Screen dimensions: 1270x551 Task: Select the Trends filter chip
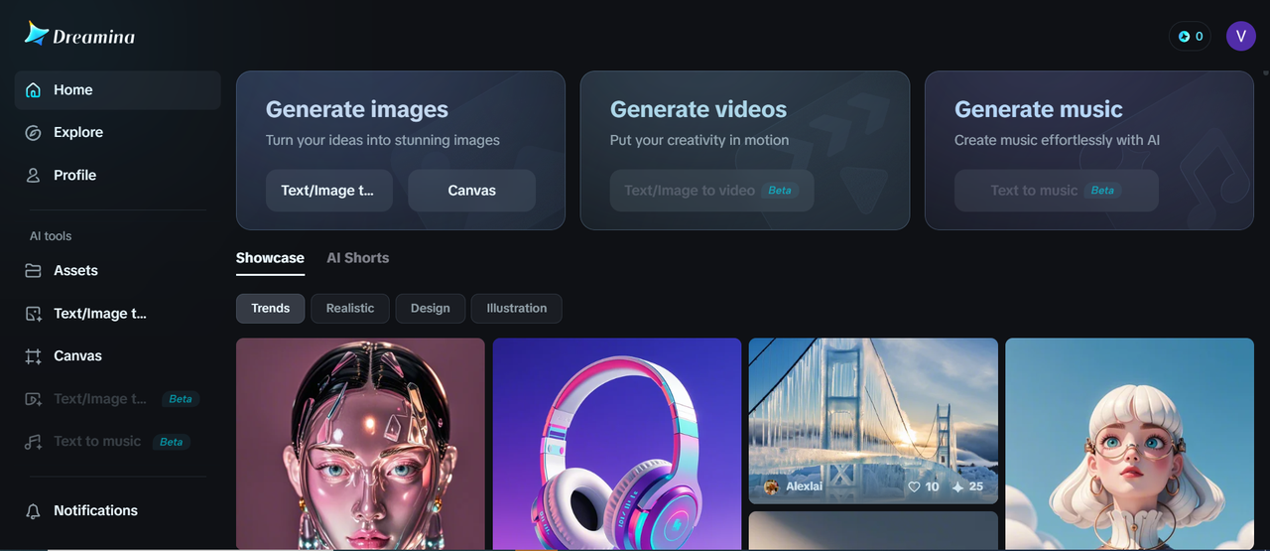point(271,309)
